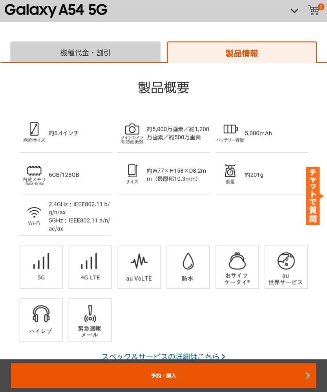327x392 pixels.
Task: Click the 2.4GHz:IEEE802.11 b/g/n/ax text
Action: point(79,208)
